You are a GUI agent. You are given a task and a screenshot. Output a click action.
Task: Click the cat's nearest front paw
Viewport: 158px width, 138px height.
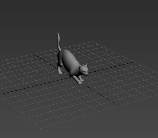80,83
